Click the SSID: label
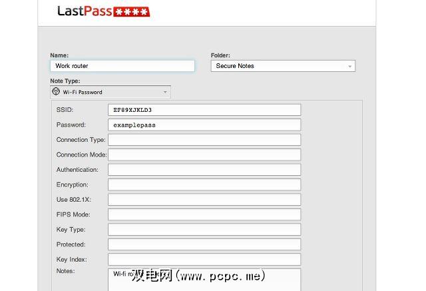 (x=65, y=110)
